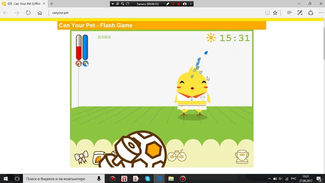Open Edge more options ellipsis menu
Image resolution: width=325 pixels, height=183 pixels.
click(321, 13)
